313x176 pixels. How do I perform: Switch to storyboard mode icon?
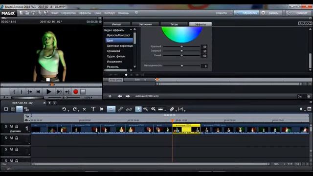pyautogui.click(x=6, y=109)
